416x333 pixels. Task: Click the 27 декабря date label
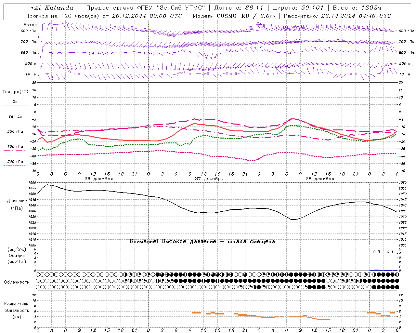[209, 179]
